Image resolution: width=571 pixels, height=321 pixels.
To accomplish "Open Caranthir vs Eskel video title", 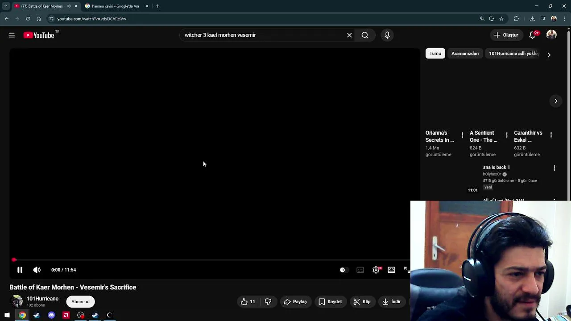I will pyautogui.click(x=528, y=136).
